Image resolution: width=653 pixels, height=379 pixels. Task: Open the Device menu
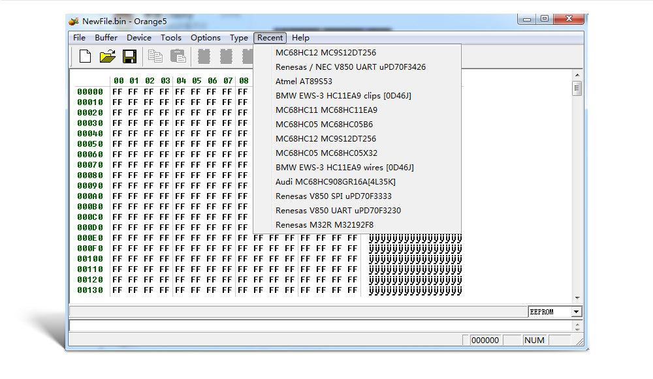coord(139,38)
